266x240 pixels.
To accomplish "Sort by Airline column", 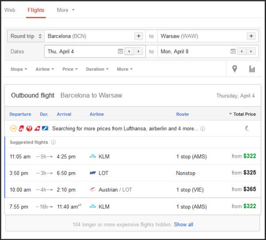I will (97, 114).
